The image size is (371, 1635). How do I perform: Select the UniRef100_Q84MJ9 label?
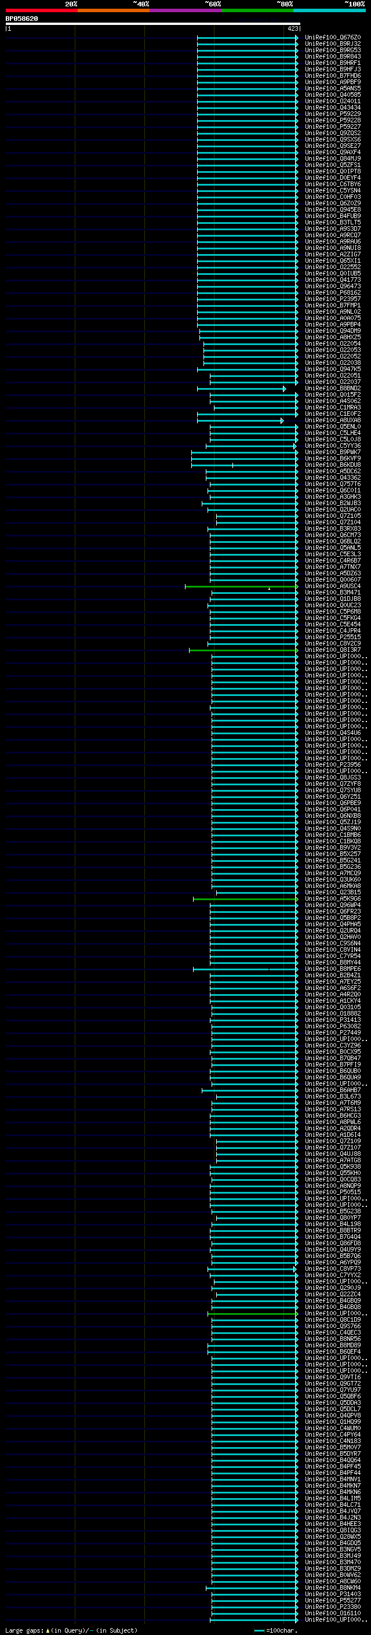[x=332, y=159]
